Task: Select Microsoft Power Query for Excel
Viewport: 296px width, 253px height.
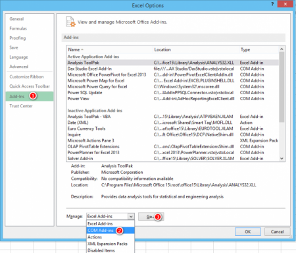Action: (x=172, y=87)
